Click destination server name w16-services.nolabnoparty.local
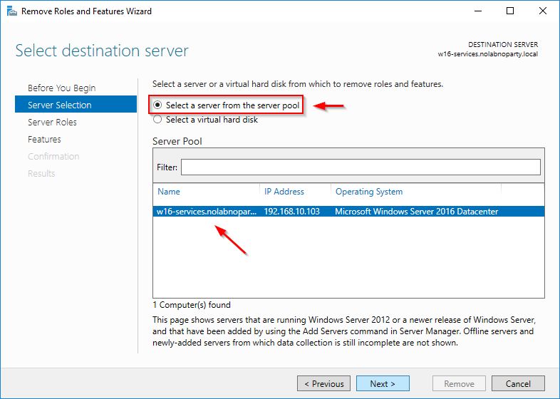The width and height of the screenshot is (560, 399). (488, 54)
